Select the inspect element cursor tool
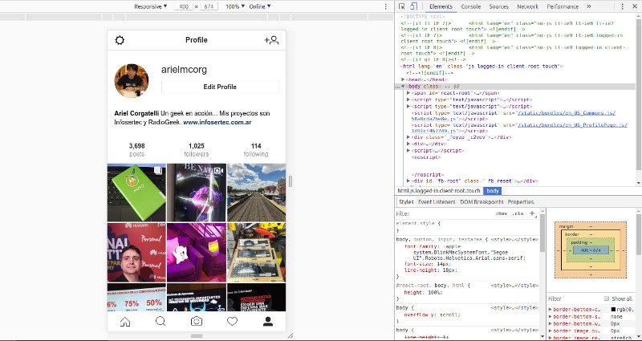The width and height of the screenshot is (642, 341). (x=403, y=6)
